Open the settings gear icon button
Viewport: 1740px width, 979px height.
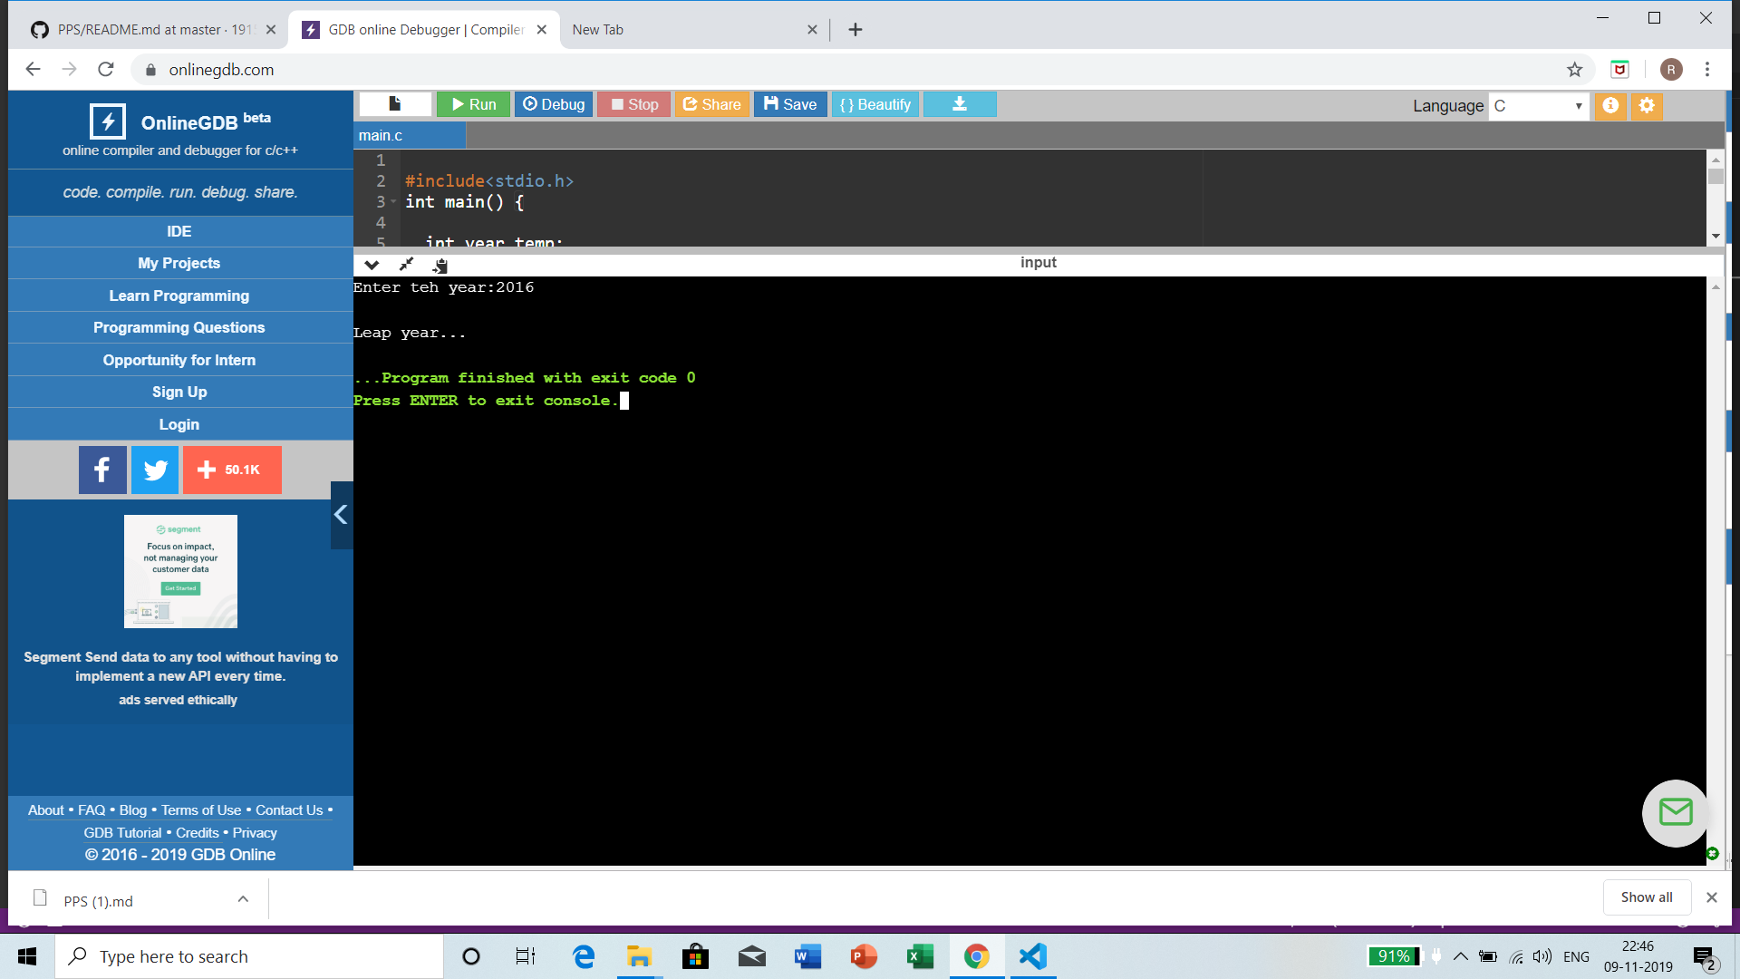point(1647,105)
